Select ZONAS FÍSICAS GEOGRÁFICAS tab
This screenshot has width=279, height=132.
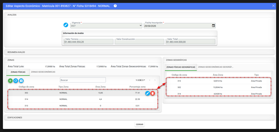181,67
